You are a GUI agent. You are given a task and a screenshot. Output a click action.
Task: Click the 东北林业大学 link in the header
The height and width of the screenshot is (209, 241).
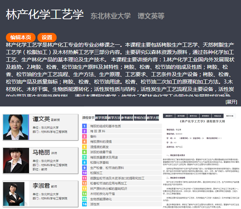coord(110,16)
